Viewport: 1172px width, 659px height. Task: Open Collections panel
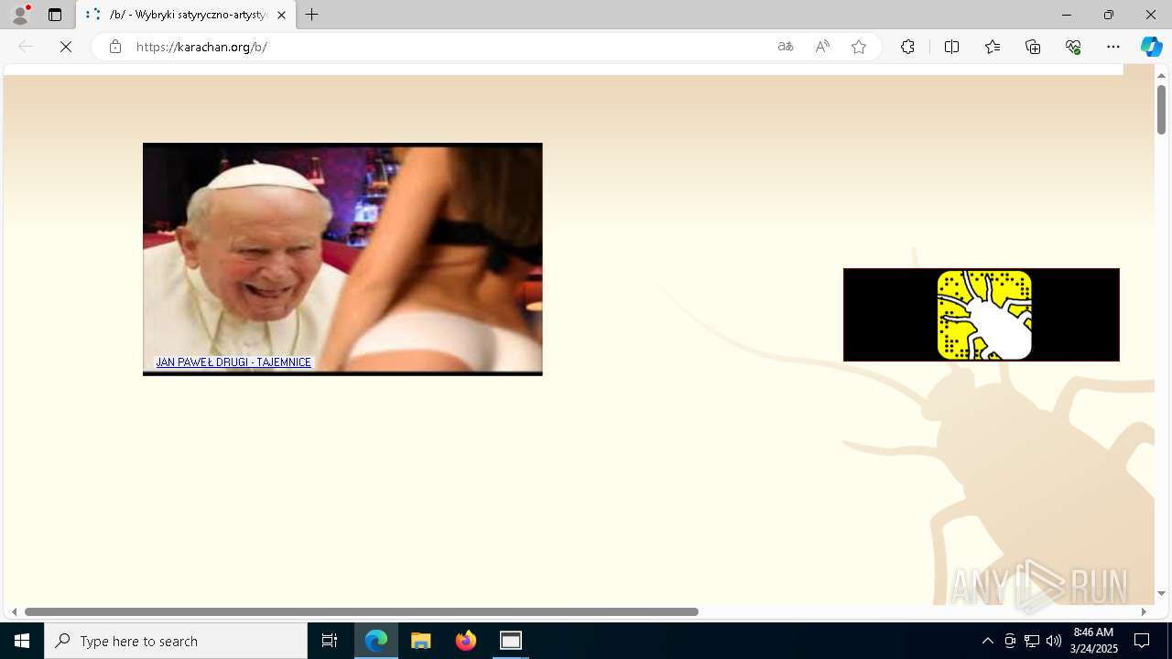click(1033, 47)
